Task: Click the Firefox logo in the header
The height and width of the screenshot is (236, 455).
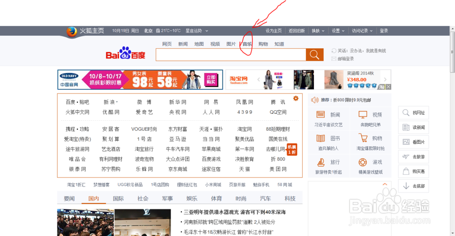Action: click(71, 31)
